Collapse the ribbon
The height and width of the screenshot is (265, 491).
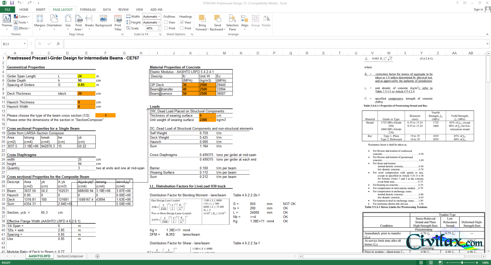click(487, 34)
